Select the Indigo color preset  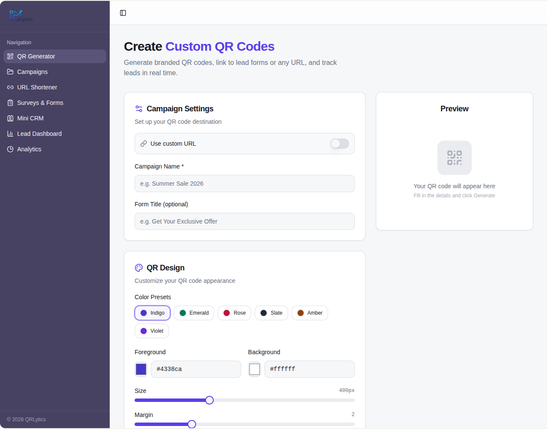point(153,313)
